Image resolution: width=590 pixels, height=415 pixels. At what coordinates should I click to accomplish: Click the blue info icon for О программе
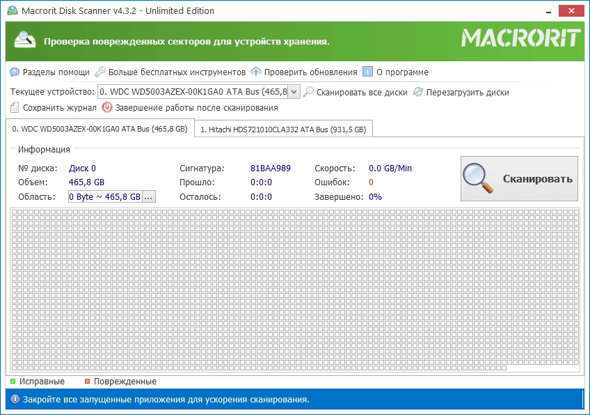click(367, 72)
